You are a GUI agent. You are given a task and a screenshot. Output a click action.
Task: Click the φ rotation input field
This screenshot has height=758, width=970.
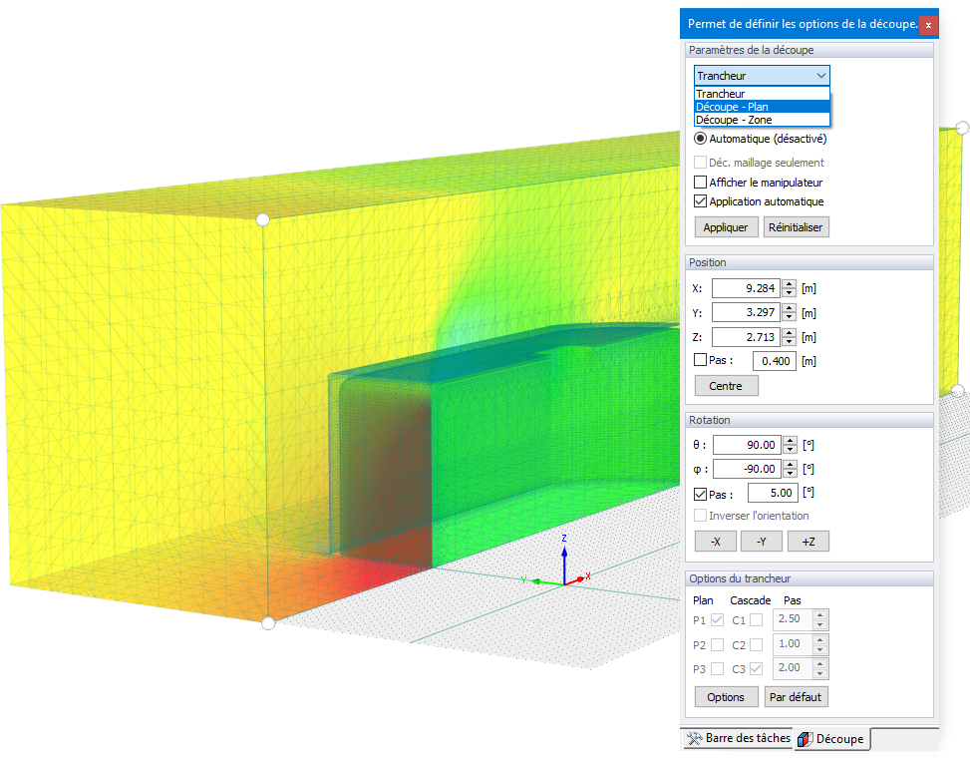747,469
